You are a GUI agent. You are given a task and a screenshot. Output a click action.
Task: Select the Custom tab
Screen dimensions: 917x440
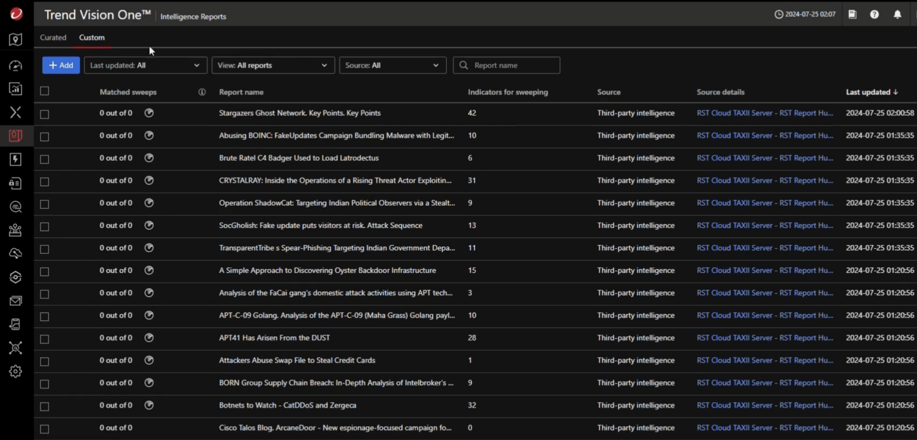(x=92, y=38)
